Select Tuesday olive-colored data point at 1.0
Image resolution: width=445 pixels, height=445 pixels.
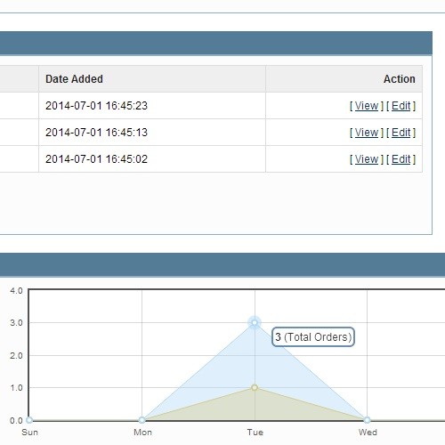click(255, 387)
